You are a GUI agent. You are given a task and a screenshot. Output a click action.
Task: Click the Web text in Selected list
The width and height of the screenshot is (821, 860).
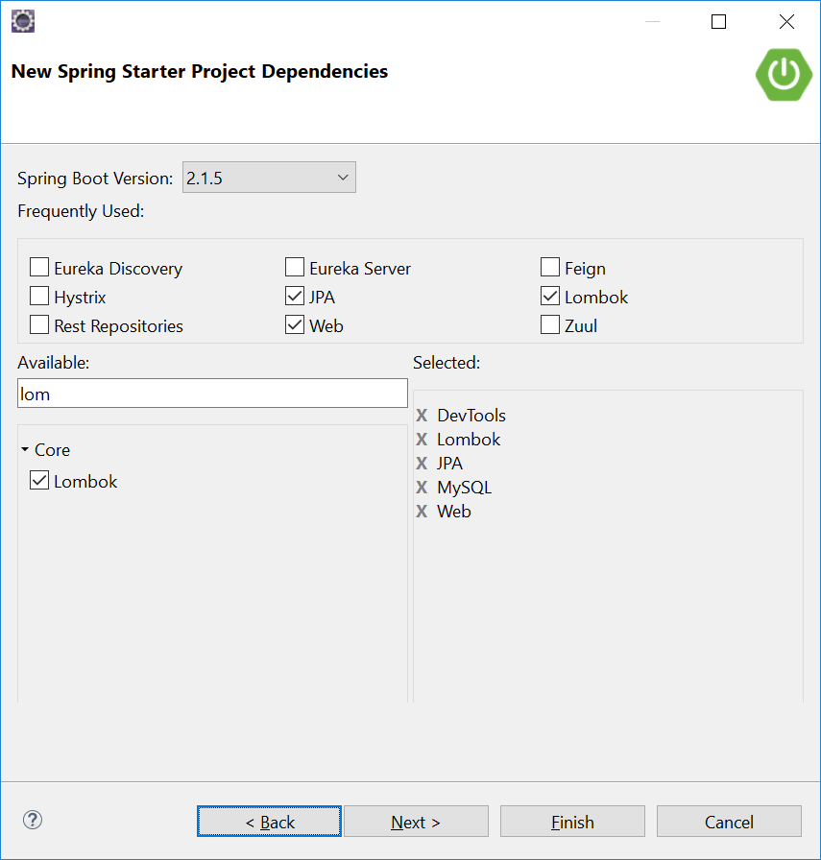tap(454, 512)
